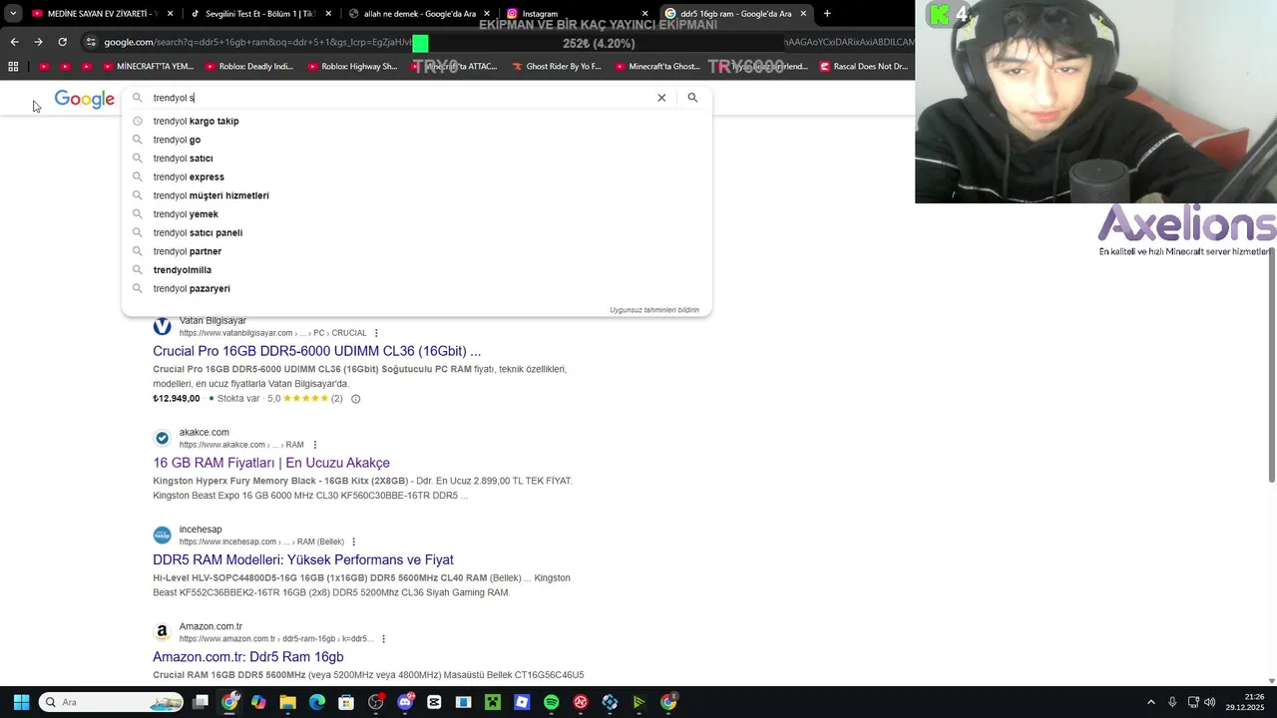This screenshot has width=1277, height=718.
Task: Open Spotify from the taskbar
Action: coord(552,702)
